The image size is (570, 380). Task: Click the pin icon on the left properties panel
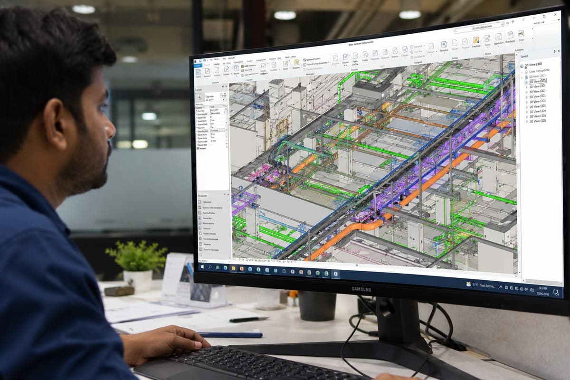coord(223,86)
